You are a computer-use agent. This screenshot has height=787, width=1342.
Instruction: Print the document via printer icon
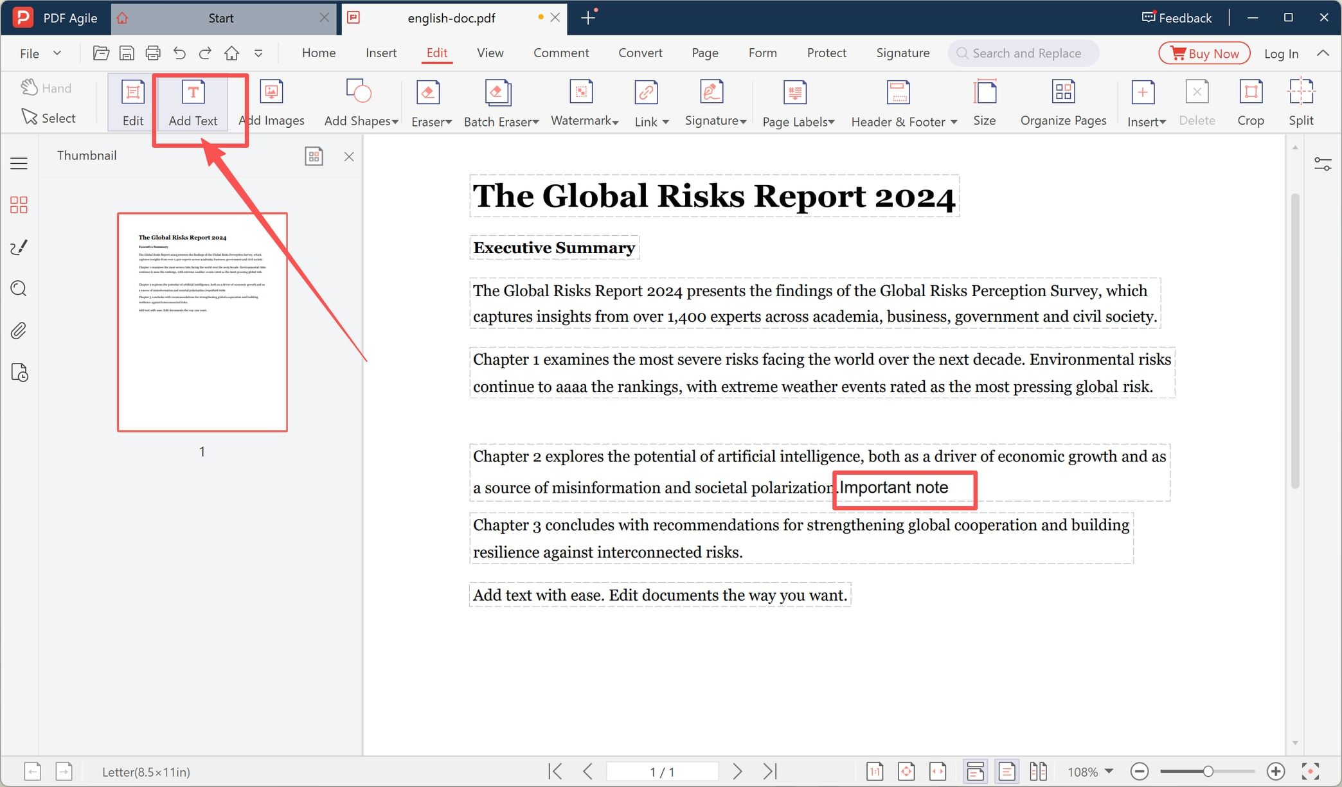[x=153, y=53]
